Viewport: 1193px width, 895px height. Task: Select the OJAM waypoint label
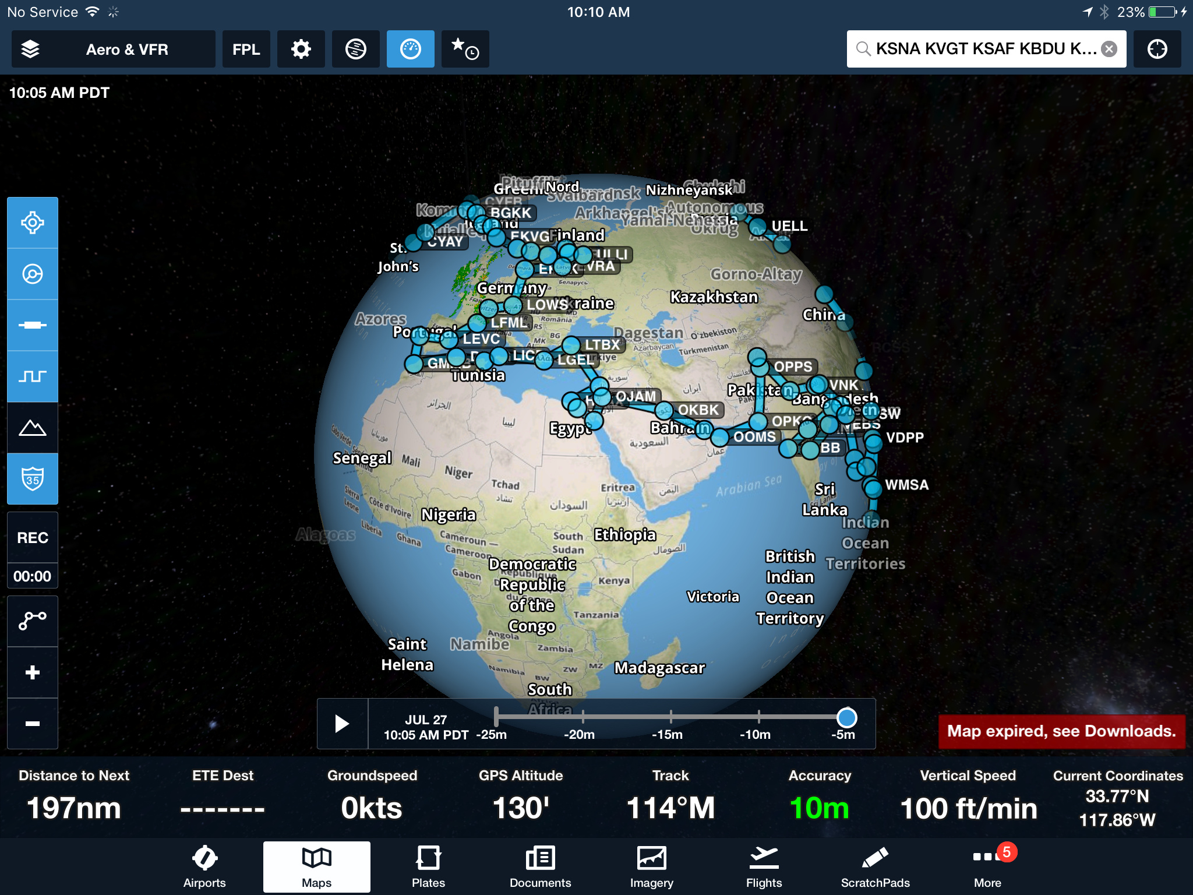[636, 397]
